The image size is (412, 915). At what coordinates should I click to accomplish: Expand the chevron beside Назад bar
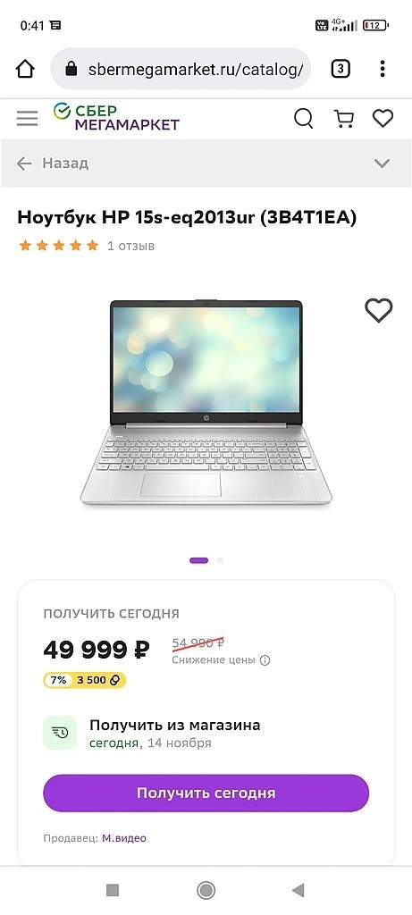382,164
